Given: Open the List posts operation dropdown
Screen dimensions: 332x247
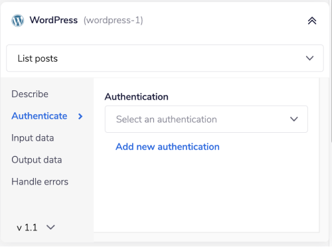Looking at the screenshot, I should point(165,58).
